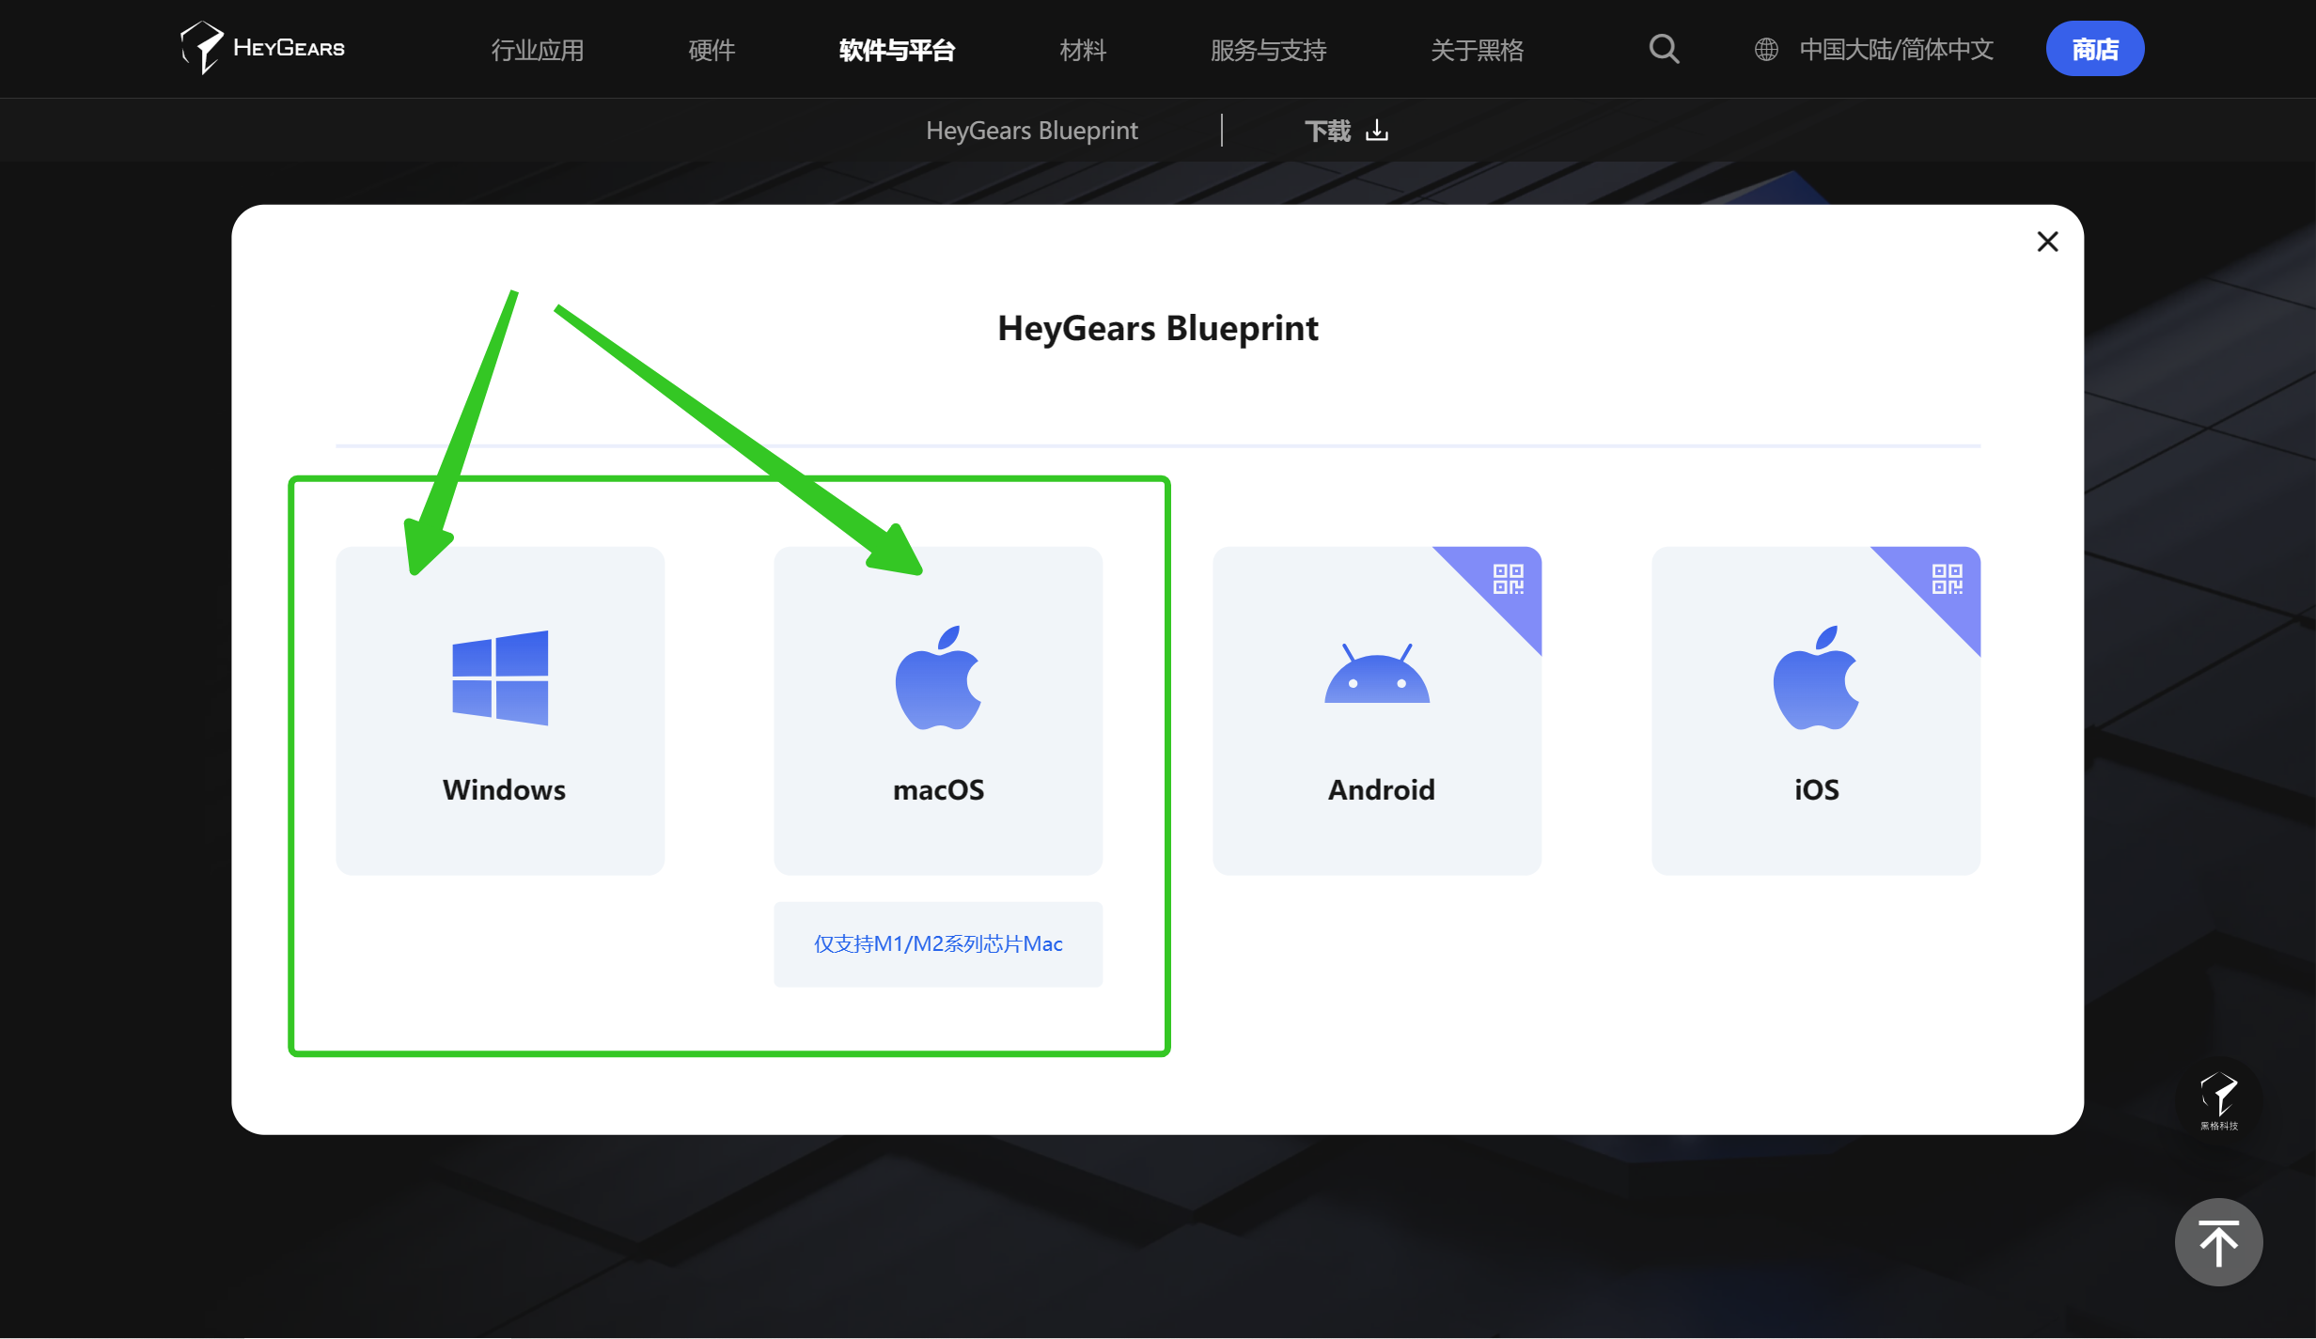Select the 材料 navigation item
Image resolution: width=2316 pixels, height=1339 pixels.
coord(1083,50)
